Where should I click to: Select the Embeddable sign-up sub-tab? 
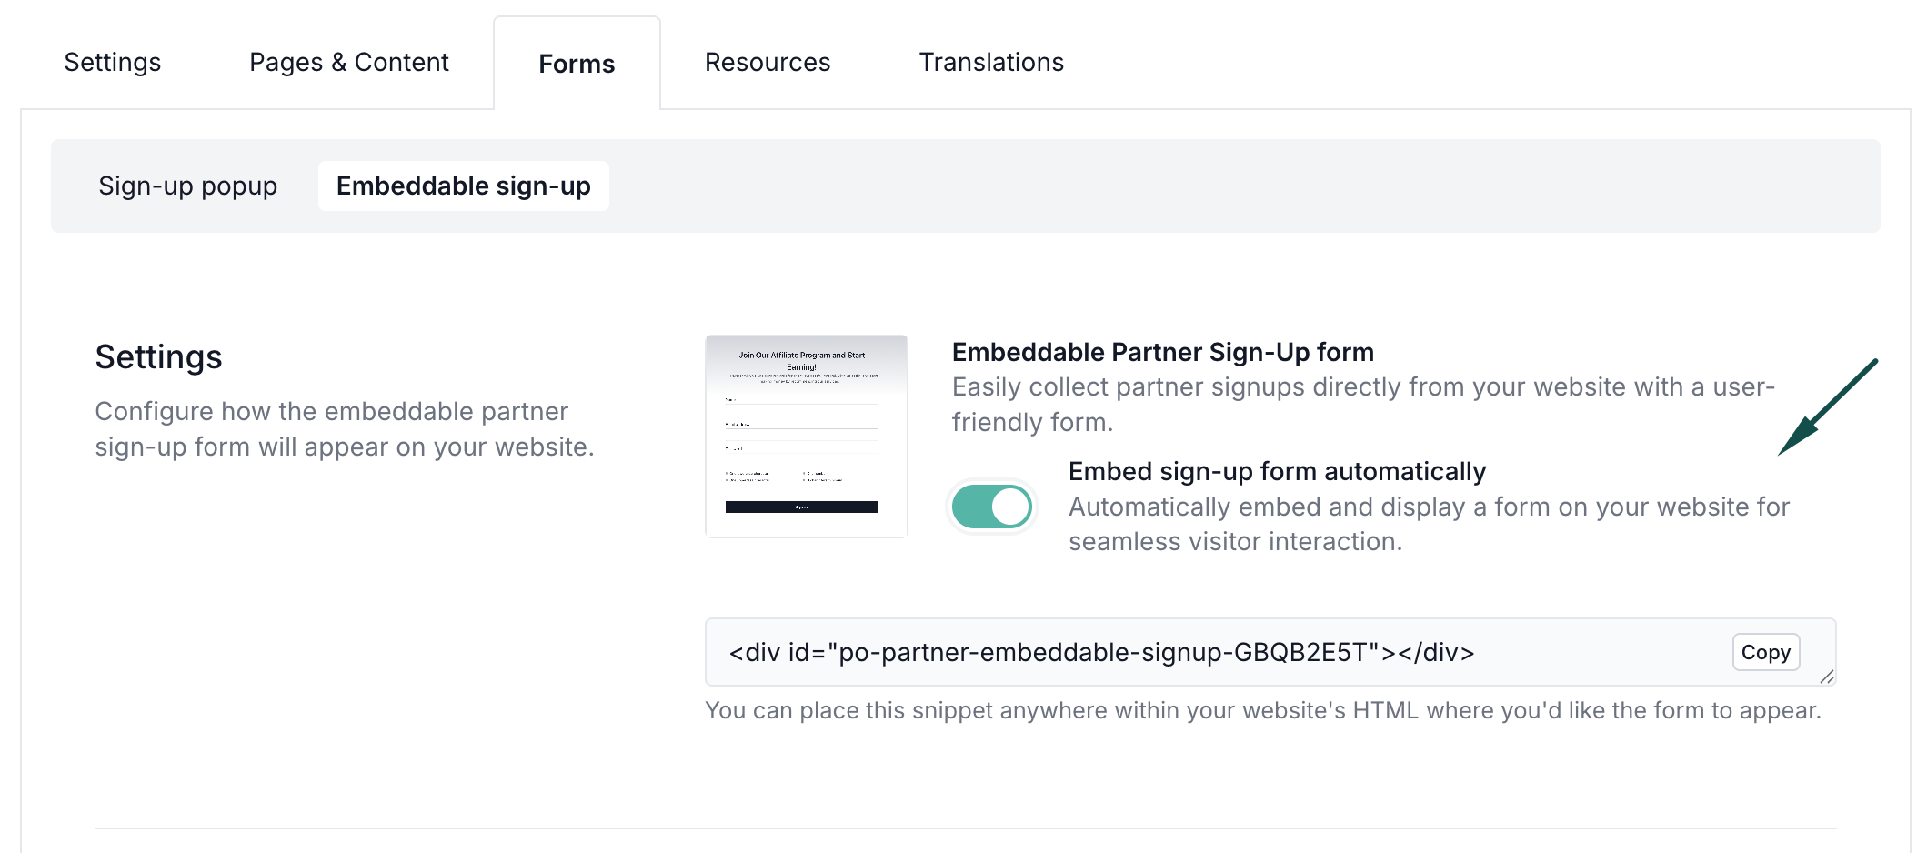coord(463,186)
